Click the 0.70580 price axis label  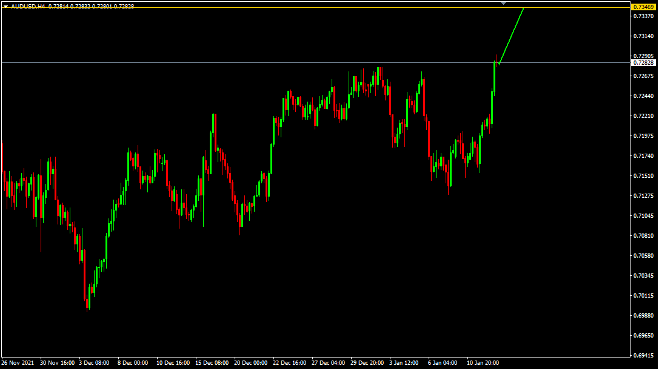643,255
